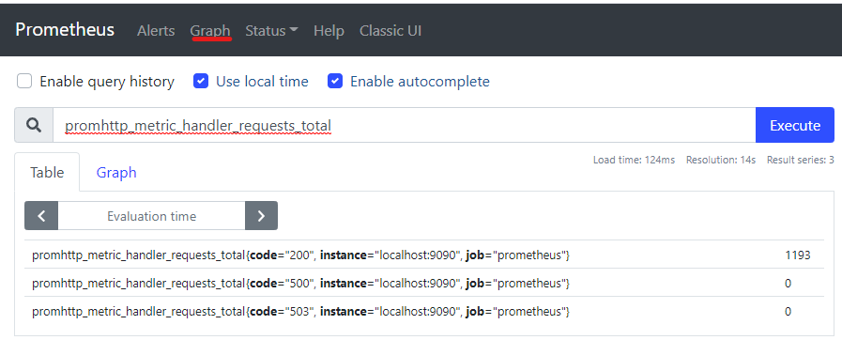Select the code="500" series row
The image size is (842, 340).
point(424,283)
